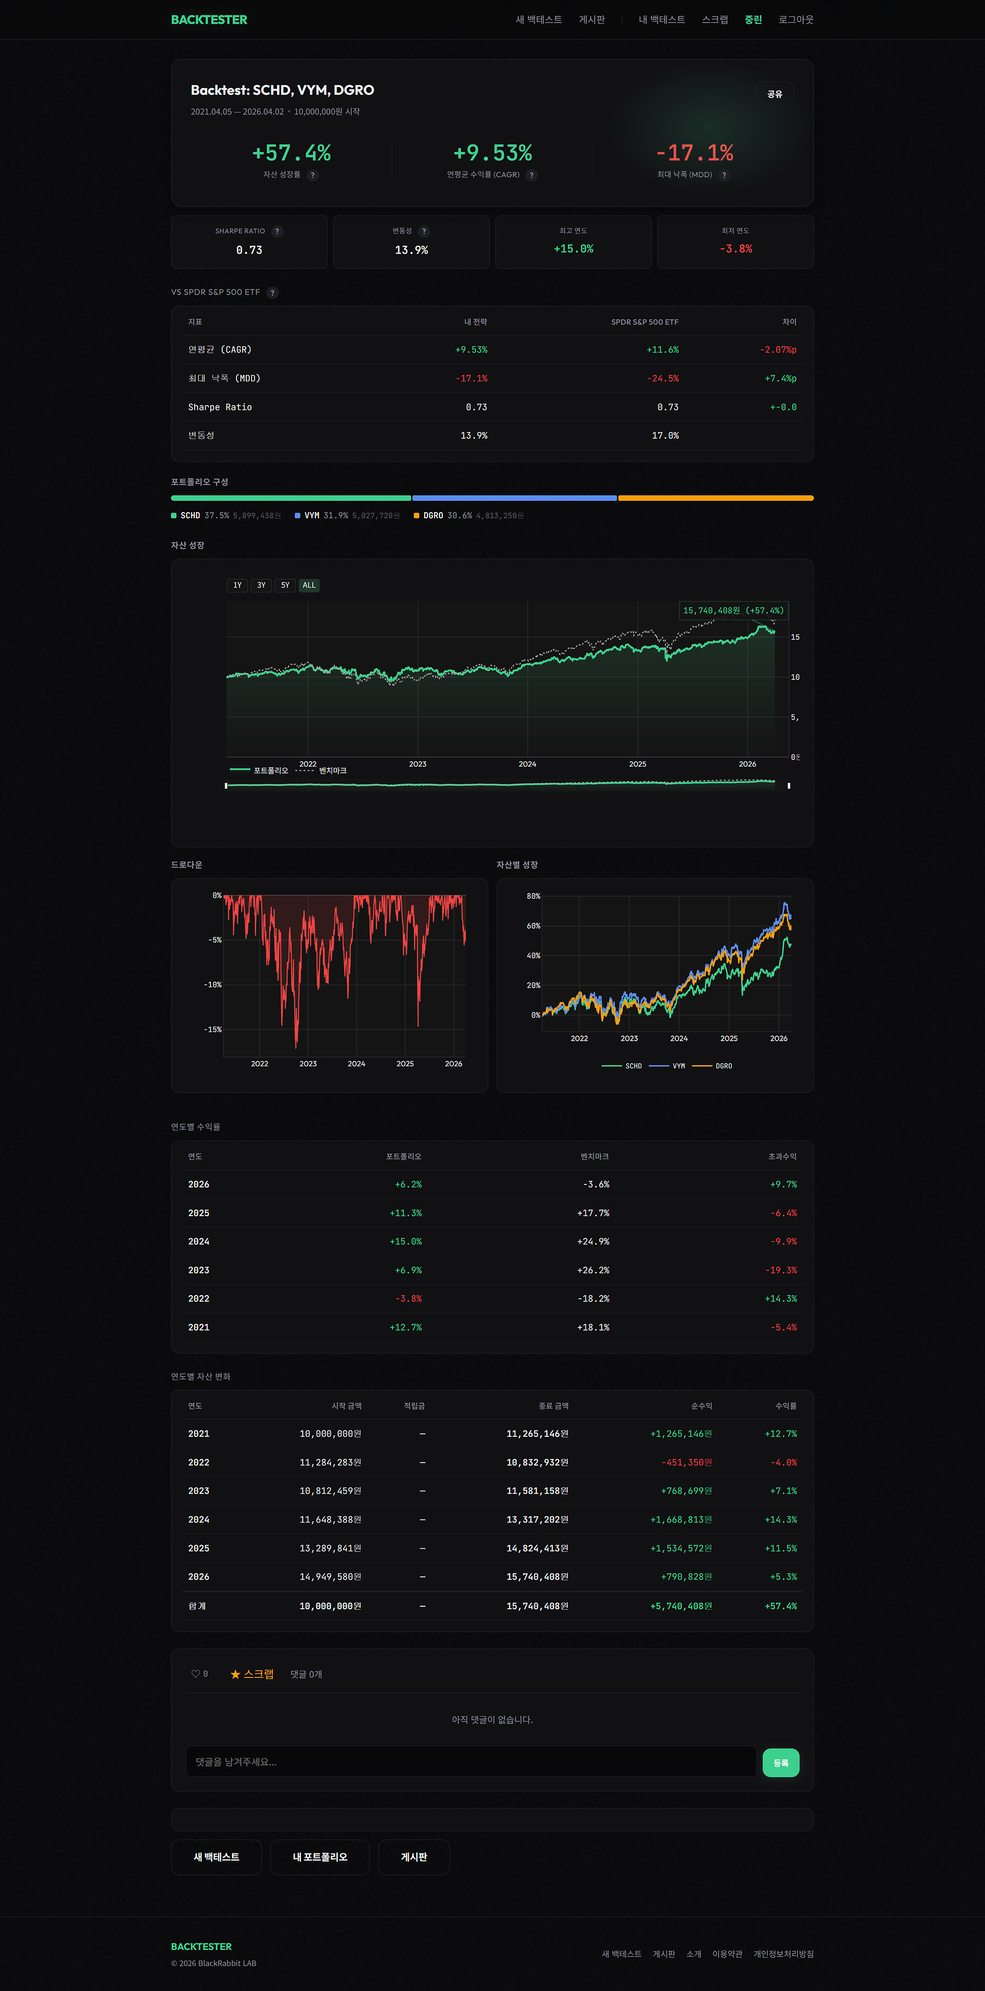The height and width of the screenshot is (1991, 985).
Task: Click help icon beside VS SPDR S&P 500 ETF
Action: (x=272, y=292)
